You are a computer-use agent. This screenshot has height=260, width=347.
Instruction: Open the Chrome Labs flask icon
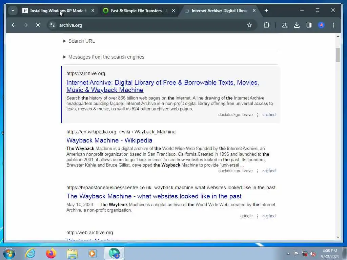[285, 25]
